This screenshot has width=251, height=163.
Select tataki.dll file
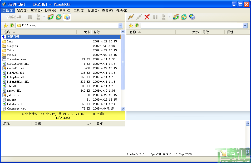point(61,104)
